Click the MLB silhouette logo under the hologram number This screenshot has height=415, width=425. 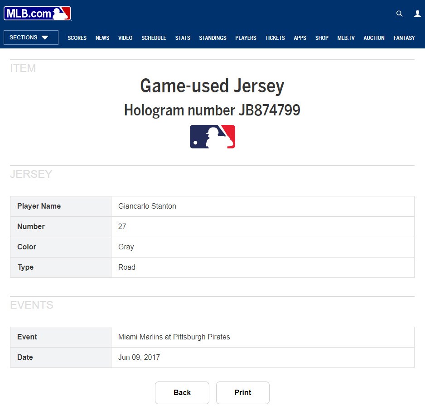212,136
